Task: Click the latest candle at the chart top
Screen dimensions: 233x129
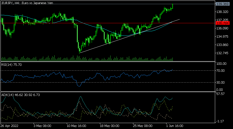Action: [173, 6]
